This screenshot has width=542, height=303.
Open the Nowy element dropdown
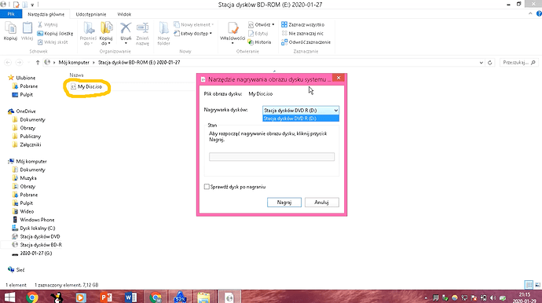pyautogui.click(x=194, y=24)
